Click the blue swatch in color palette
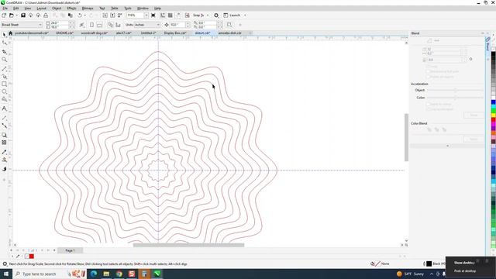Screen dimensions: 496x279 click(x=493, y=102)
